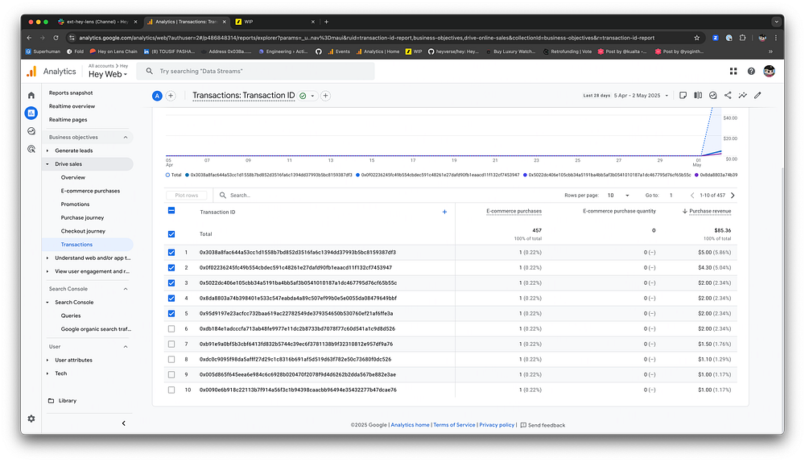805x462 pixels.
Task: Check row 8 checkbox 0xdc0c9095f98
Action: point(171,359)
